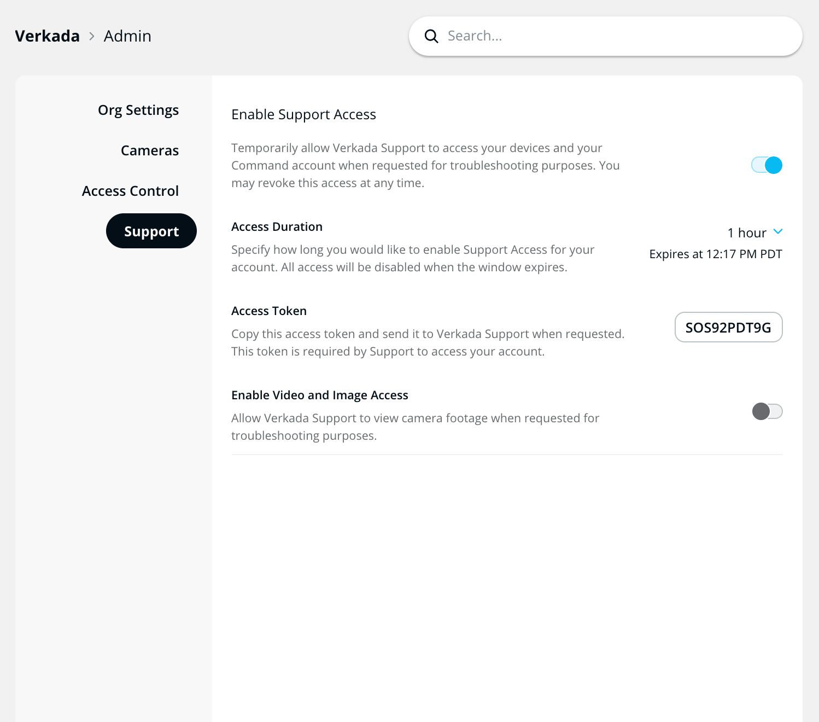This screenshot has height=722, width=819.
Task: Copy the SOS92PDT9G access token
Action: point(728,327)
